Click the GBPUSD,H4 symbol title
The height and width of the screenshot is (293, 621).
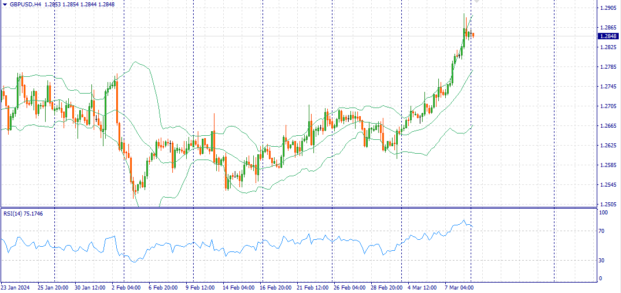click(25, 4)
